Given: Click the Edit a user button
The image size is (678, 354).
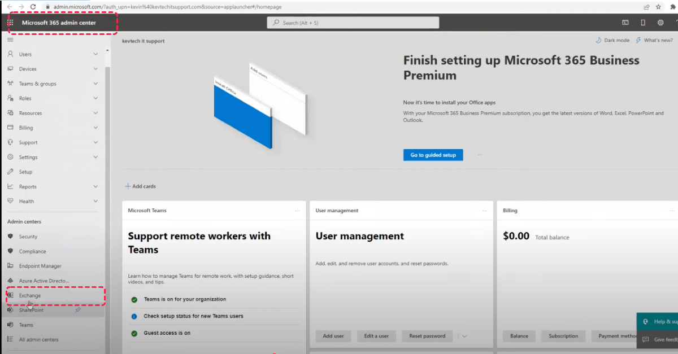Looking at the screenshot, I should point(376,336).
